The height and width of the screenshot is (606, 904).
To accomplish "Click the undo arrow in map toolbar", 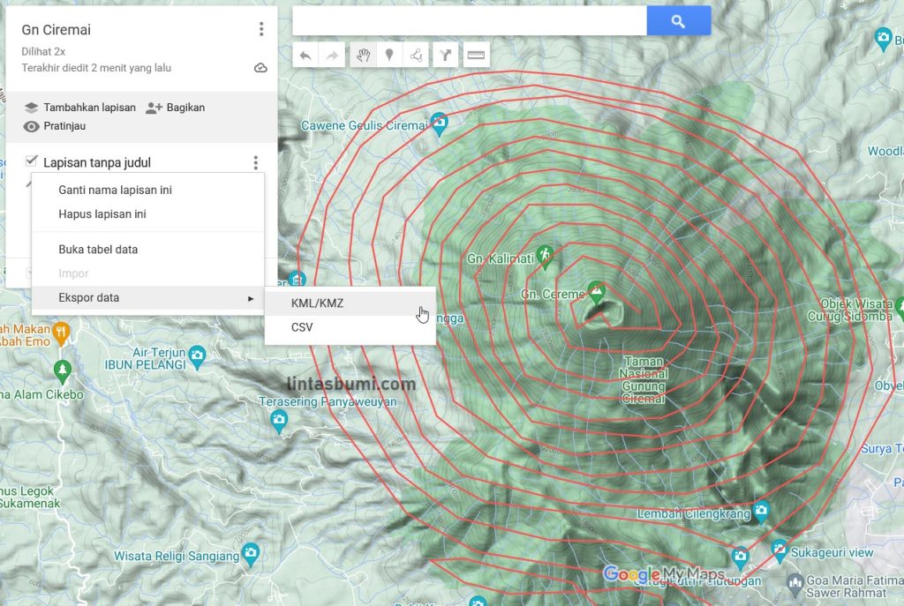I will pos(305,56).
